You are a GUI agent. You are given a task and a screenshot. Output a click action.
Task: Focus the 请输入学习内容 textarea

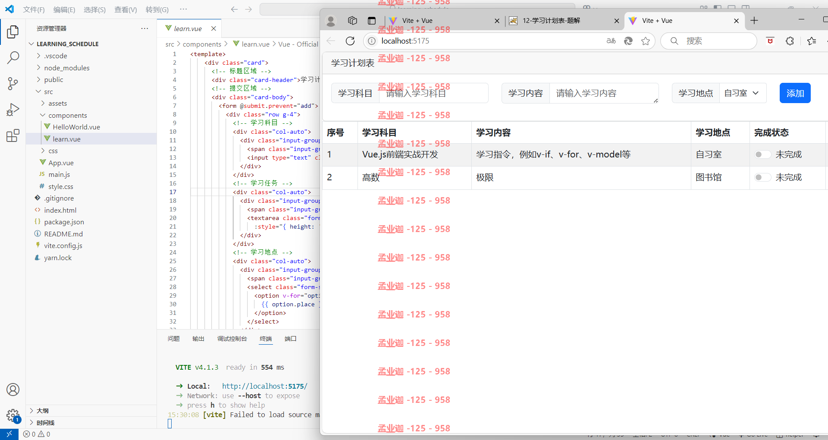[x=604, y=93]
